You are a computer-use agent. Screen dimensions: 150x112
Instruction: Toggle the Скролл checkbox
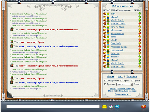point(121,81)
